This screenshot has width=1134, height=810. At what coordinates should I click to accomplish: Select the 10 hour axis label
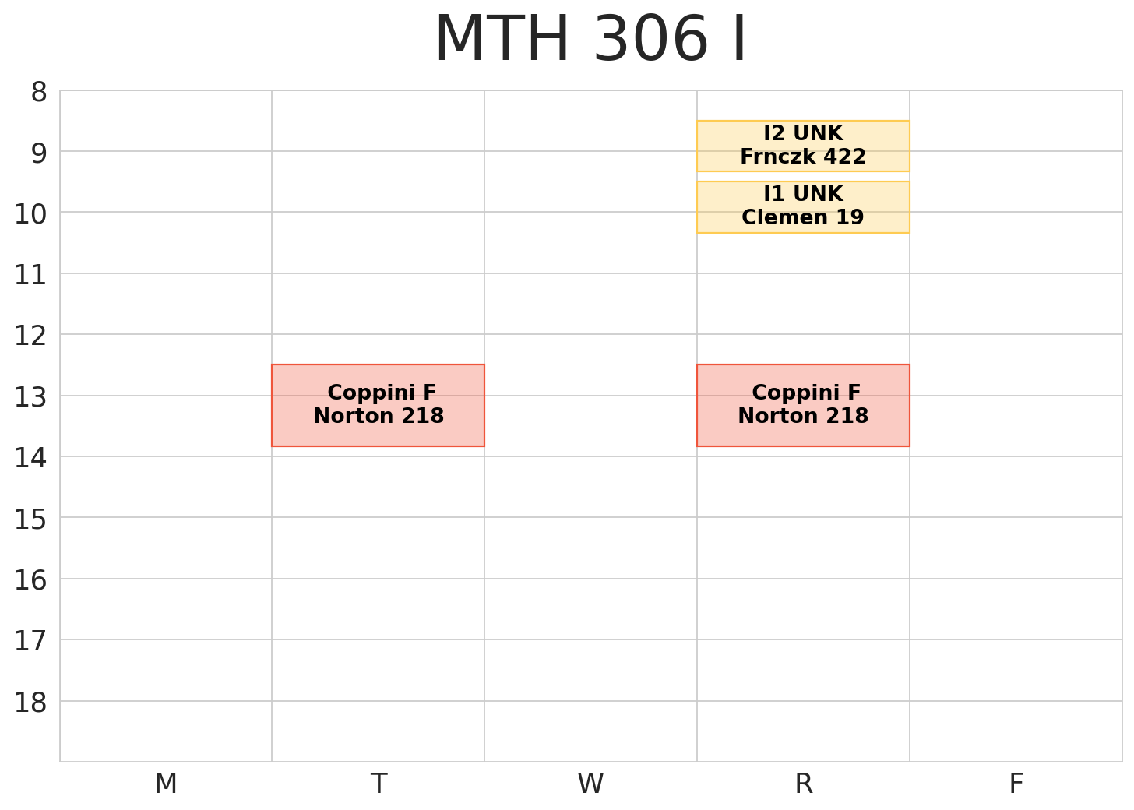click(31, 214)
